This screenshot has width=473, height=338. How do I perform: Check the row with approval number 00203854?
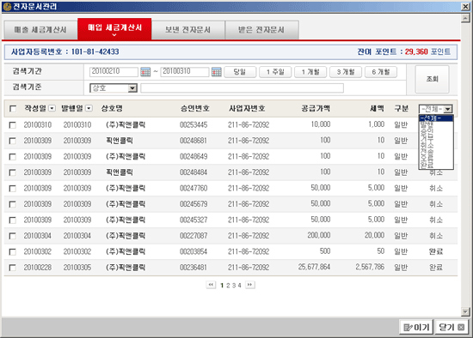pyautogui.click(x=12, y=252)
